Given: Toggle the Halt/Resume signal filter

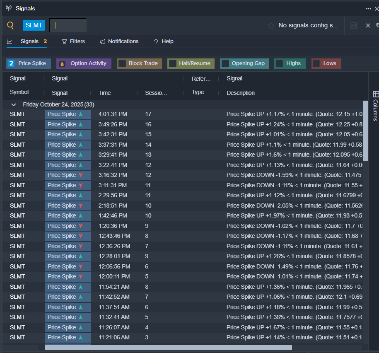Looking at the screenshot, I should point(172,63).
